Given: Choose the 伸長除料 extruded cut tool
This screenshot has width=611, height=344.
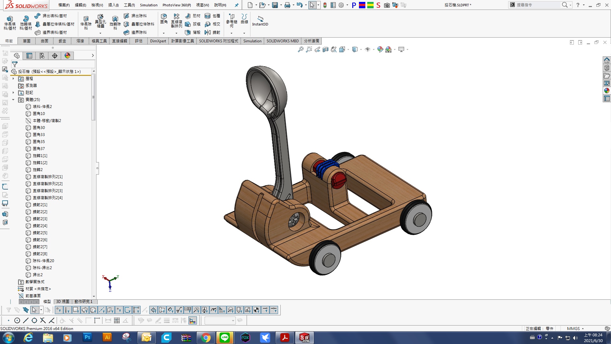Looking at the screenshot, I should (x=86, y=23).
